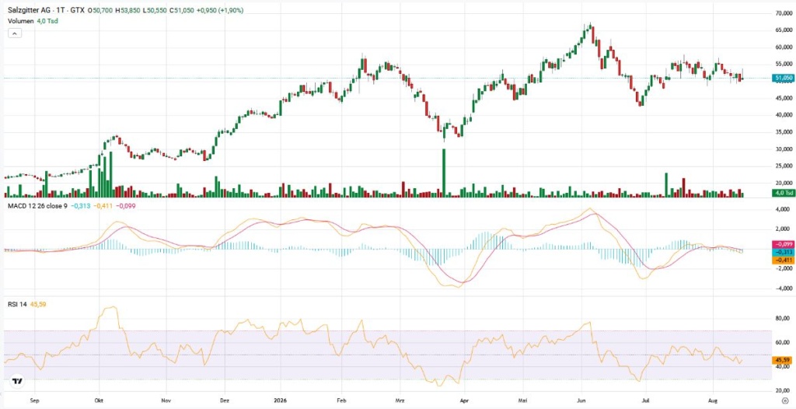The height and width of the screenshot is (409, 796).
Task: Click the TradingView logo watermark button
Action: (17, 381)
